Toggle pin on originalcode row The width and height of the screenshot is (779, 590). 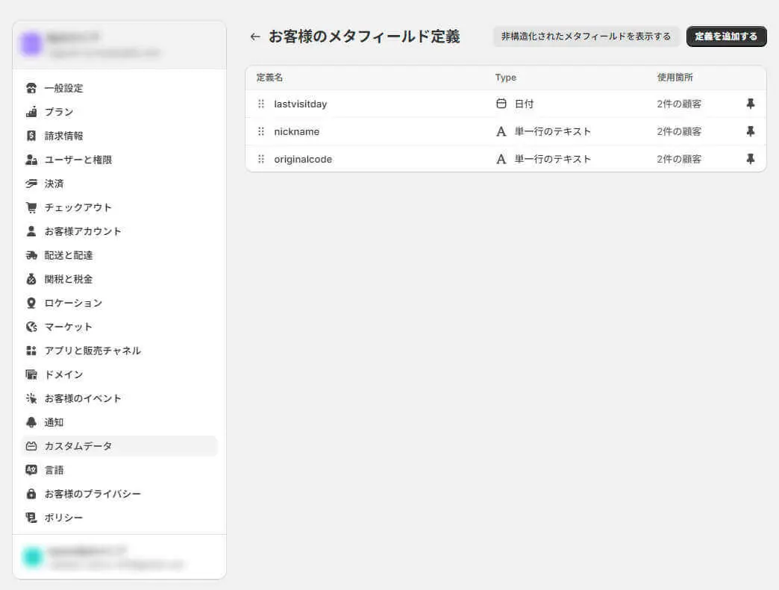750,160
